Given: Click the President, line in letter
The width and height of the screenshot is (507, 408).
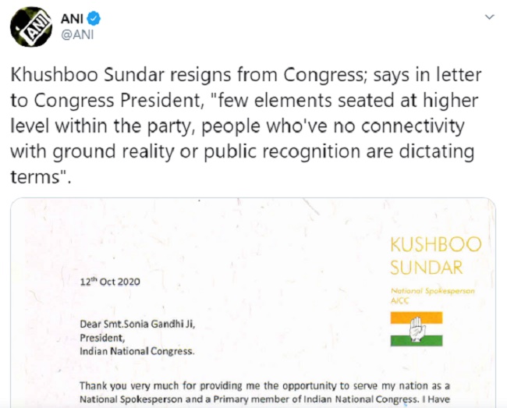Looking at the screenshot, I should click(x=102, y=338).
